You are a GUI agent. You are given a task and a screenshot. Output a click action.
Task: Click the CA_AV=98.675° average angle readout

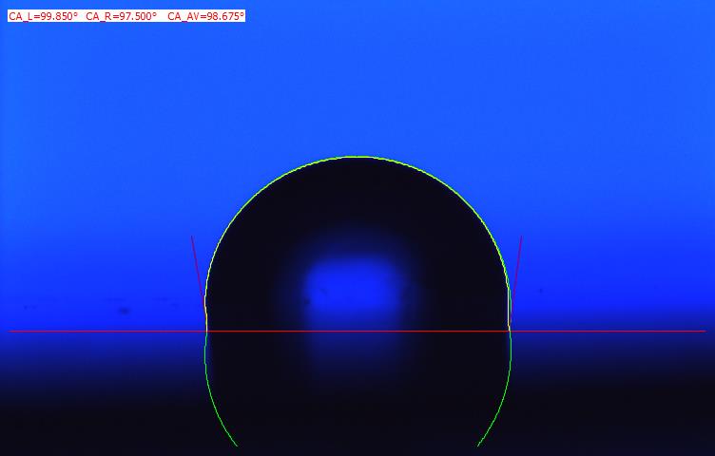(205, 16)
